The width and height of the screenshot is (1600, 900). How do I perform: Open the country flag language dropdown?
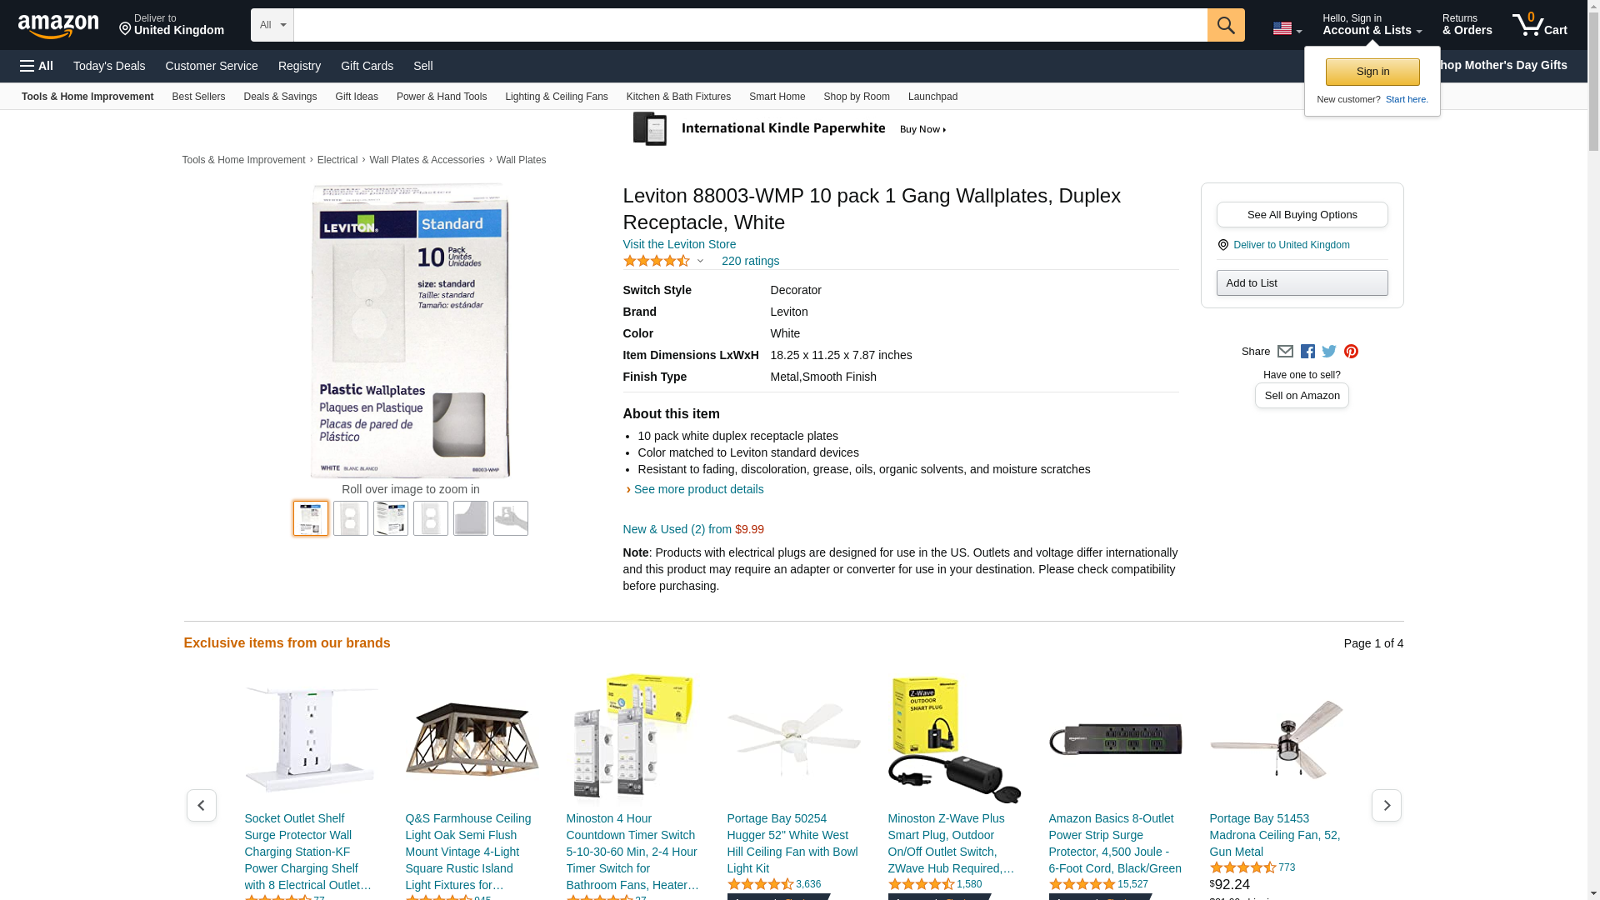(1287, 28)
